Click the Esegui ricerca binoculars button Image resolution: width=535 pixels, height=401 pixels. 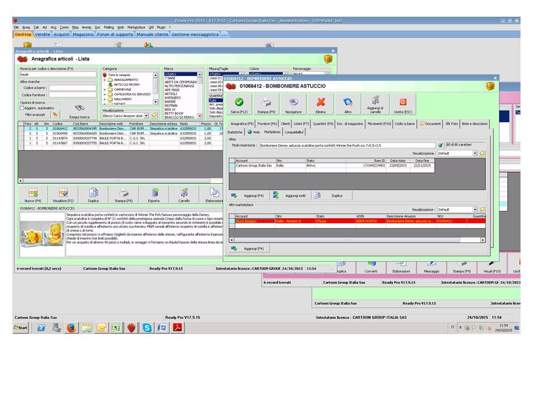[80, 110]
